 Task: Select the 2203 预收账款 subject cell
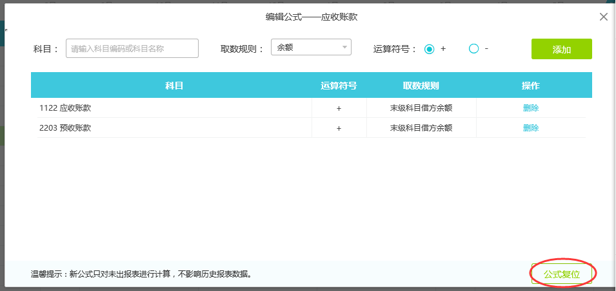pyautogui.click(x=65, y=128)
